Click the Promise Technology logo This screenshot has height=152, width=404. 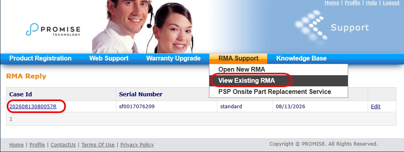53,29
